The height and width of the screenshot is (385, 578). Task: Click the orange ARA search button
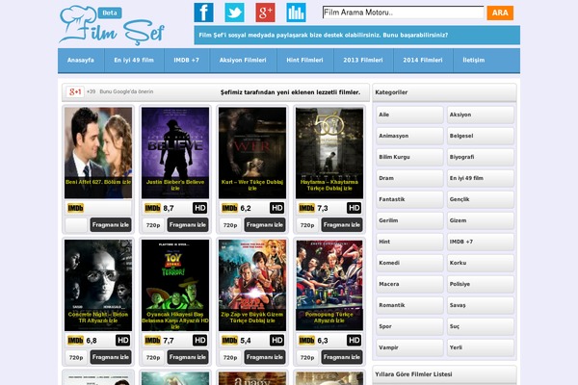coord(500,13)
